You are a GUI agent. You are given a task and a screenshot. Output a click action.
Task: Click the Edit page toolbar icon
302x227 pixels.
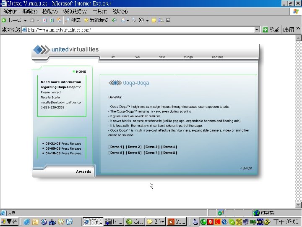141,20
